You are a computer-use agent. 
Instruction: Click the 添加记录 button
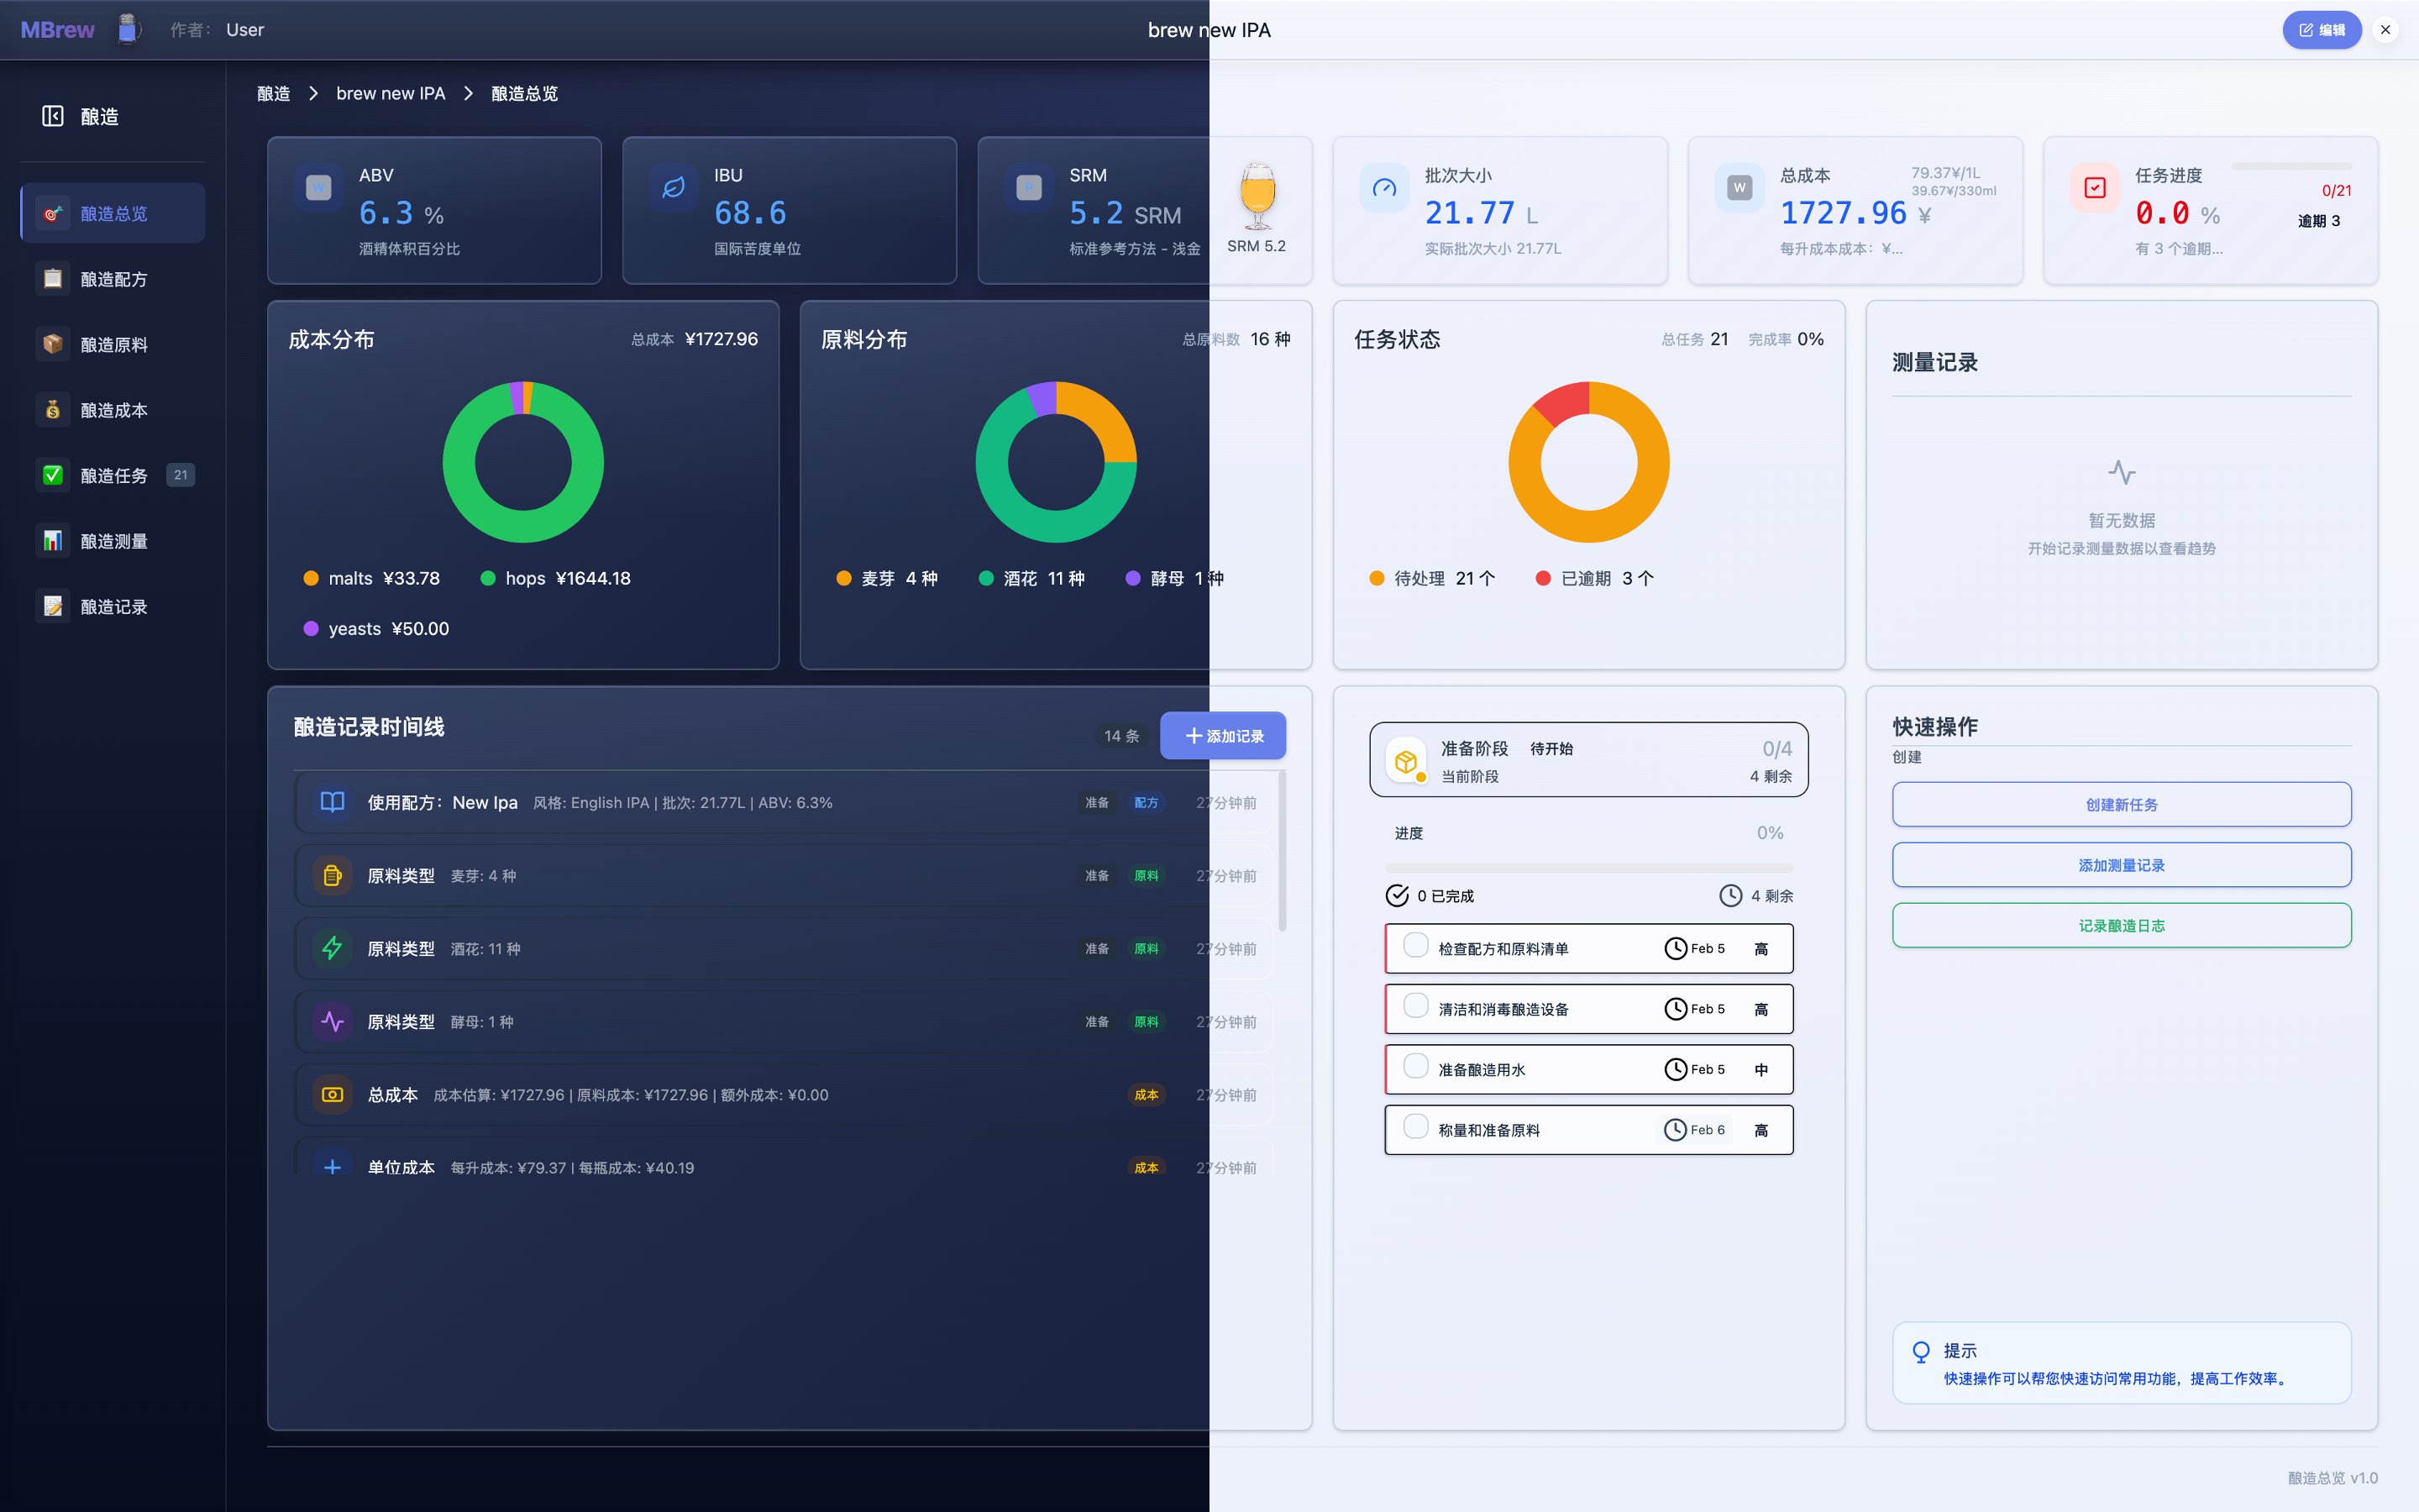coord(1222,736)
